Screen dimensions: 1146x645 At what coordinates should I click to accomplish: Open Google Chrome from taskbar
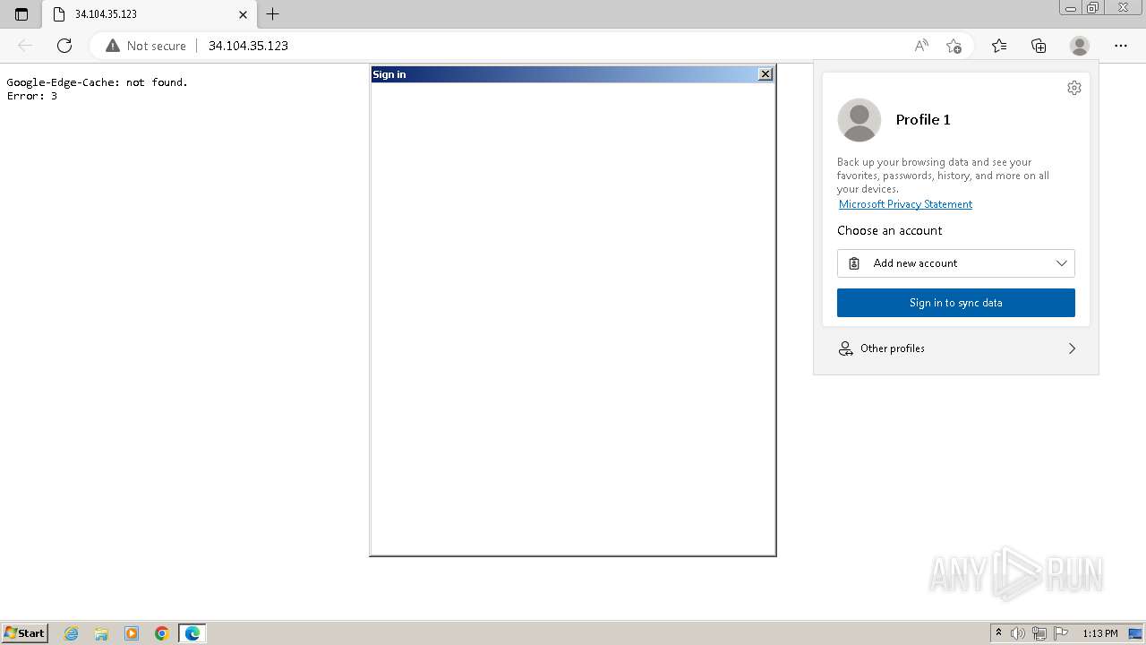pyautogui.click(x=162, y=633)
